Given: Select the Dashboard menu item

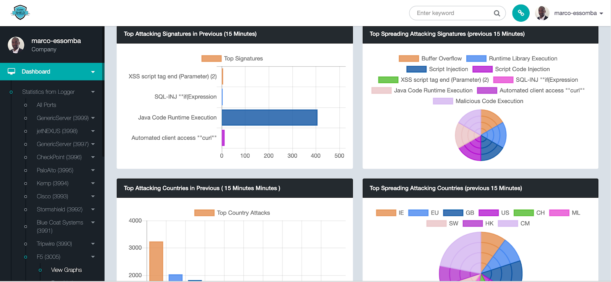Looking at the screenshot, I should (x=51, y=72).
